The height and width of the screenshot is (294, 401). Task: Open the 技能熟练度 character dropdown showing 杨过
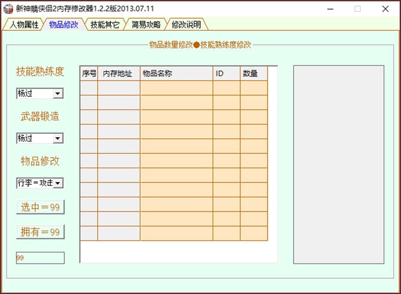[x=40, y=93]
